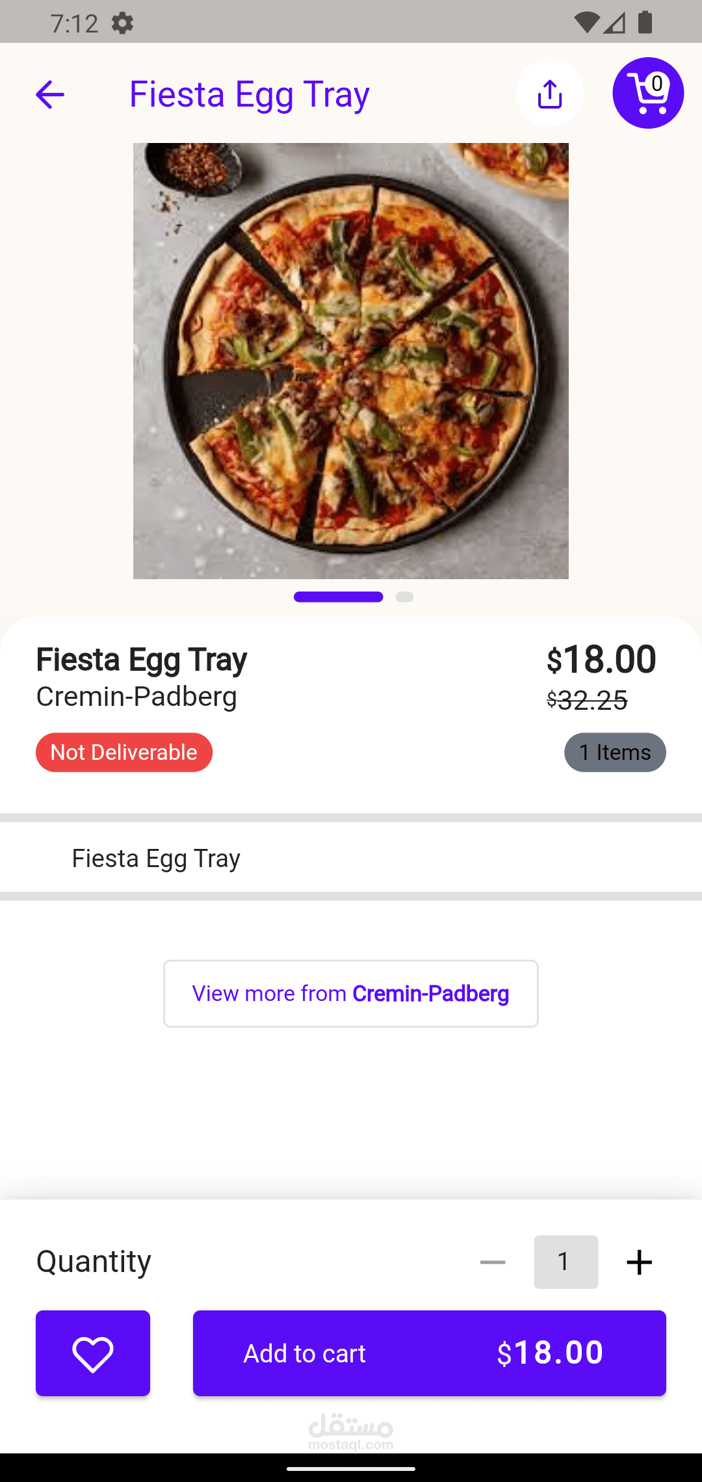Viewport: 702px width, 1482px height.
Task: Select the first image carousel indicator
Action: (338, 597)
